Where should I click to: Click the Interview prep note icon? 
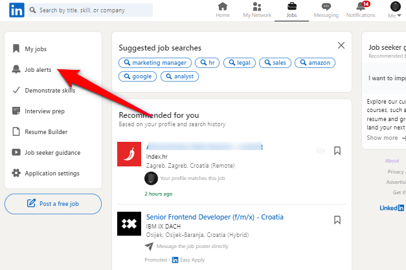coord(16,111)
